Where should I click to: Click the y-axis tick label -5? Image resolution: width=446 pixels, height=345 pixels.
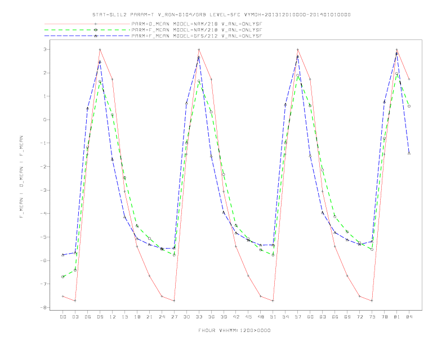pyautogui.click(x=43, y=237)
